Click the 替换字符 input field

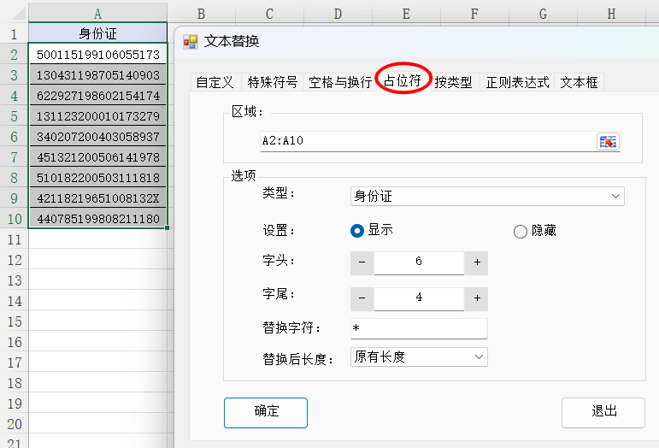[419, 328]
